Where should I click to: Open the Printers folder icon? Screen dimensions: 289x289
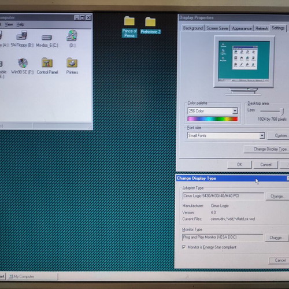coord(72,62)
